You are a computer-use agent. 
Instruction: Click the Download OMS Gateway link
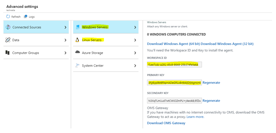(x=166, y=123)
